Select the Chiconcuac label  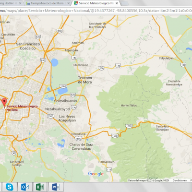click(81, 65)
